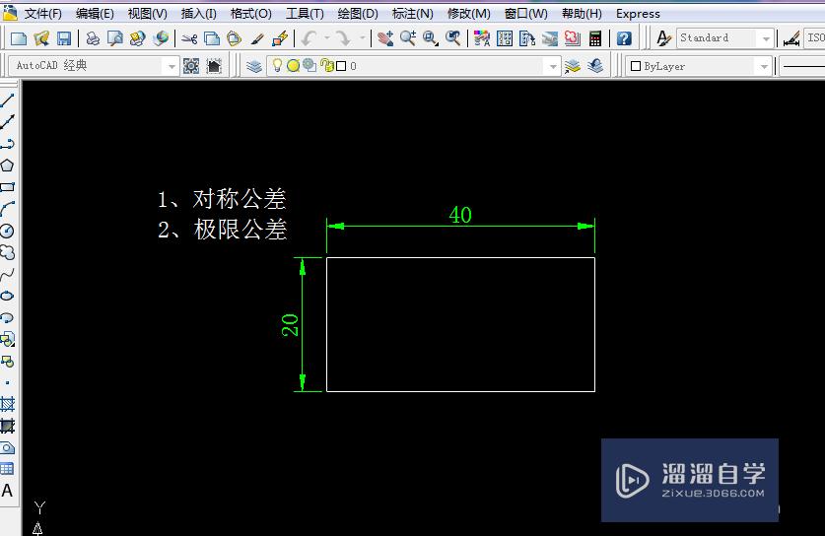Open the 标注(N) menu
Image resolution: width=825 pixels, height=536 pixels.
coord(412,14)
